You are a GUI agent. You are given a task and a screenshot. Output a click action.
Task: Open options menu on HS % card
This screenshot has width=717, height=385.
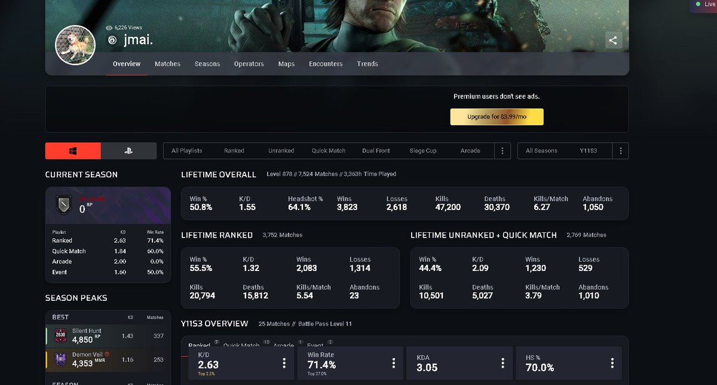(x=612, y=363)
